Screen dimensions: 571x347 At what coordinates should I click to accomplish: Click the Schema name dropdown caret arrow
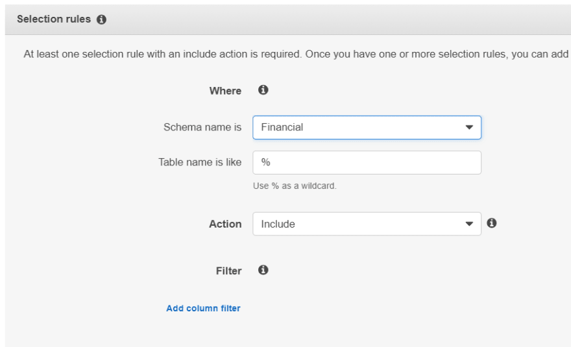(469, 127)
